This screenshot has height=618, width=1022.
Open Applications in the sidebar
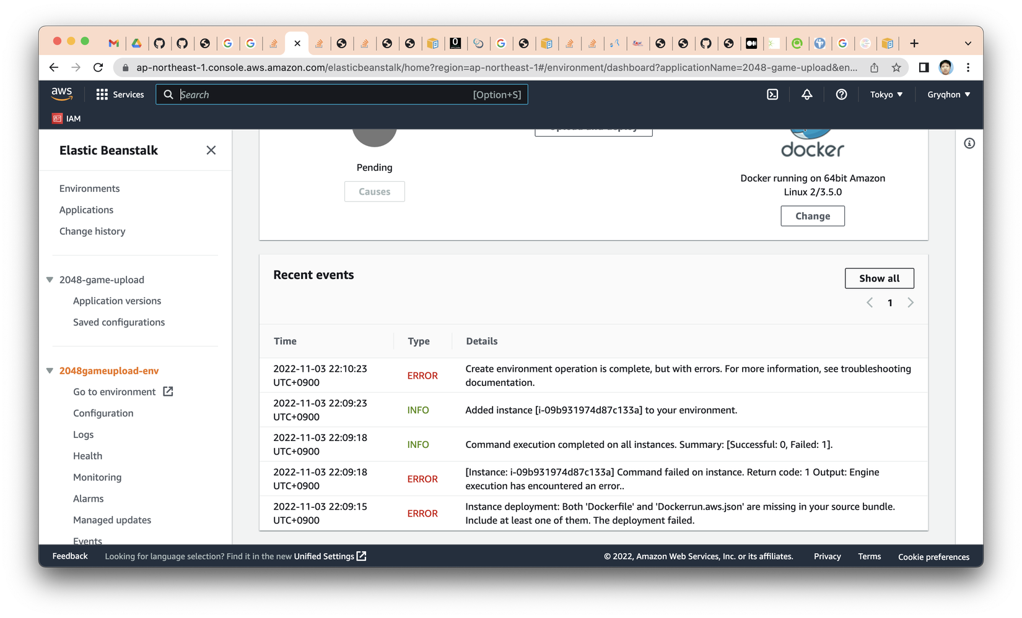tap(87, 210)
